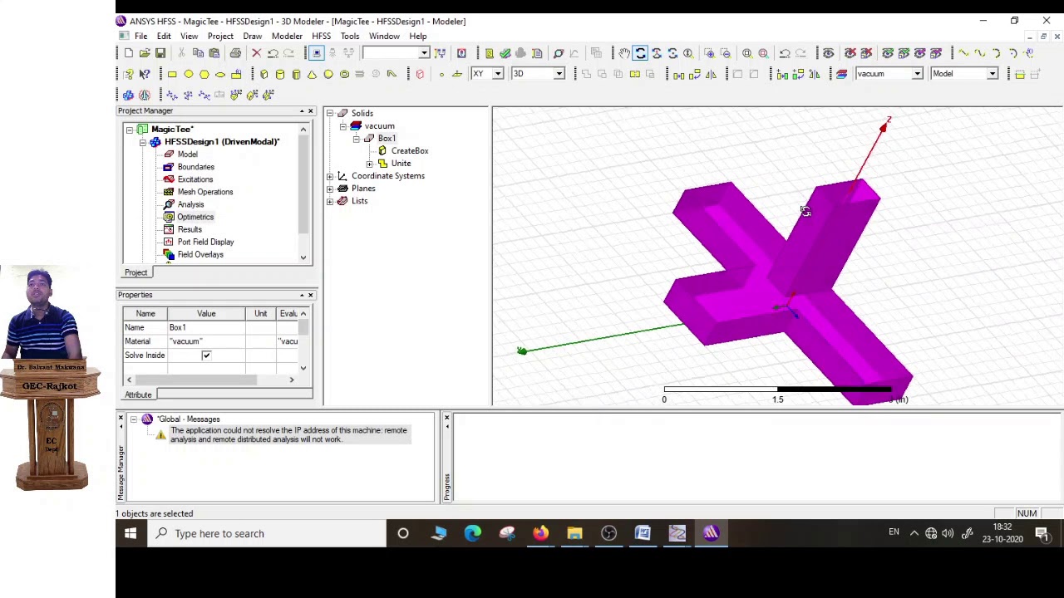Screen dimensions: 1064x598
Task: Select Optimetrics in project tree
Action: point(195,217)
